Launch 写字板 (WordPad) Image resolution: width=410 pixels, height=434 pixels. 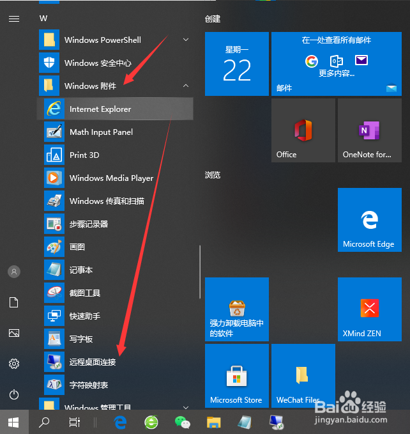point(115,339)
